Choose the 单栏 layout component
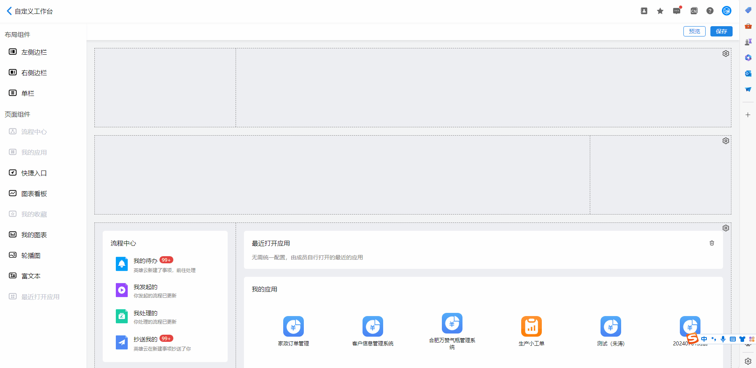The height and width of the screenshot is (368, 756). tap(27, 93)
